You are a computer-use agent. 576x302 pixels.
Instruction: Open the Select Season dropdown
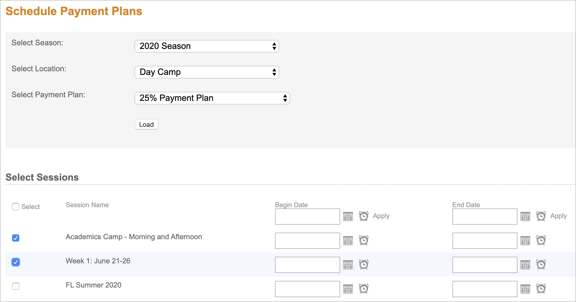[207, 46]
